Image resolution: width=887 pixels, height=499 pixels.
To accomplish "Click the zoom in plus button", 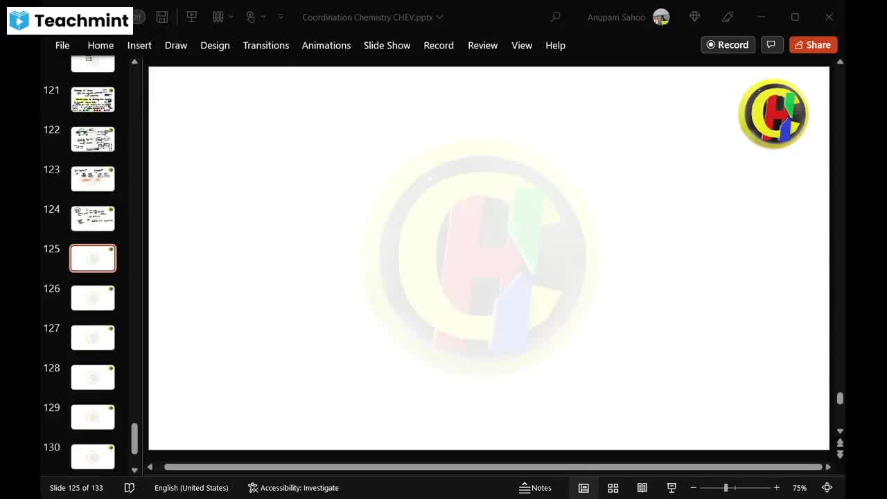I will (777, 488).
